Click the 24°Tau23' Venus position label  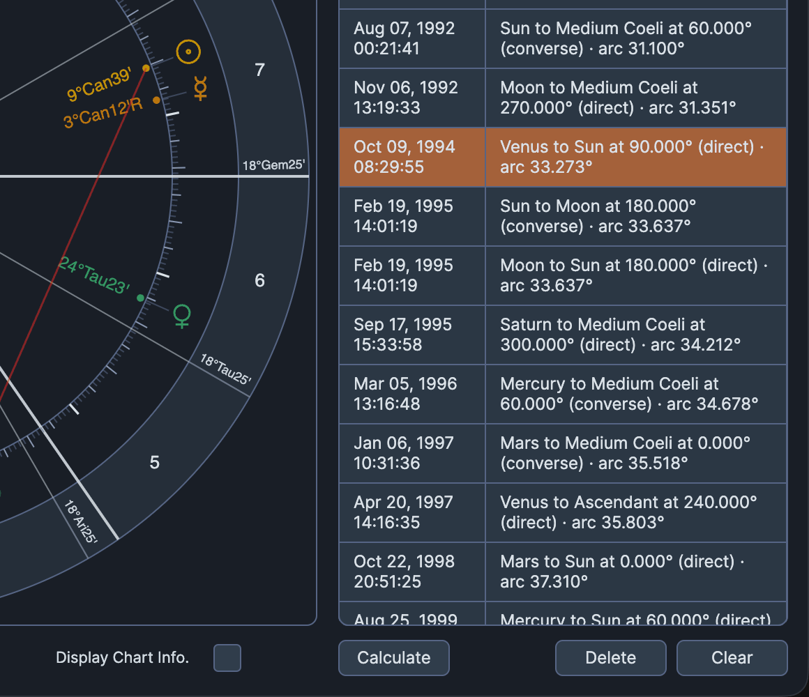coord(94,275)
